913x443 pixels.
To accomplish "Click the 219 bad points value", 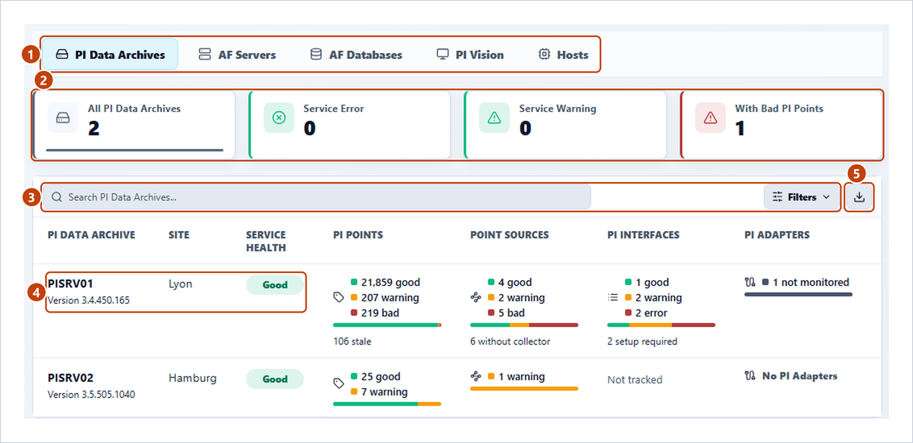I will coord(380,313).
